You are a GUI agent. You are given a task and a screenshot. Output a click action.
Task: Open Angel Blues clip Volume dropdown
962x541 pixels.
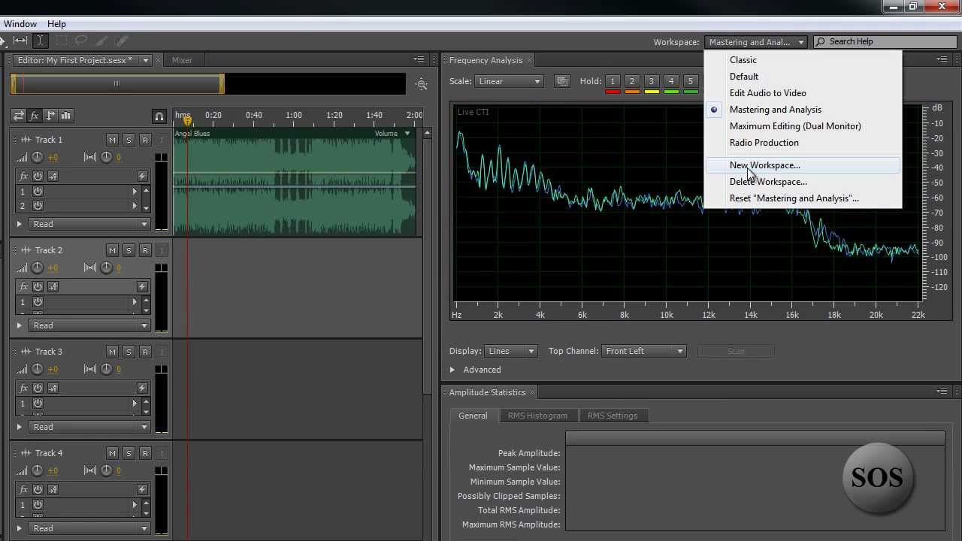(407, 134)
